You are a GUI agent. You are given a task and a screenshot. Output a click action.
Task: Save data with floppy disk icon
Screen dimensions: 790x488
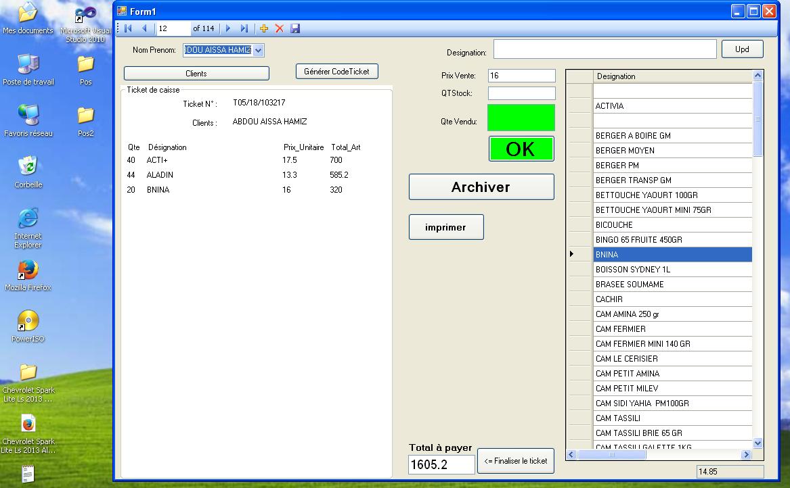(295, 28)
